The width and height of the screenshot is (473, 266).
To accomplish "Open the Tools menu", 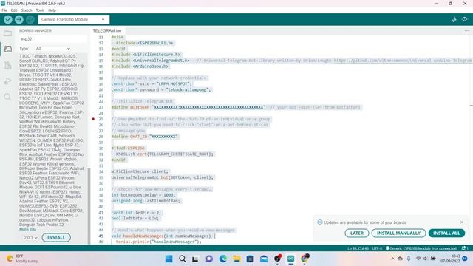I will (40, 10).
